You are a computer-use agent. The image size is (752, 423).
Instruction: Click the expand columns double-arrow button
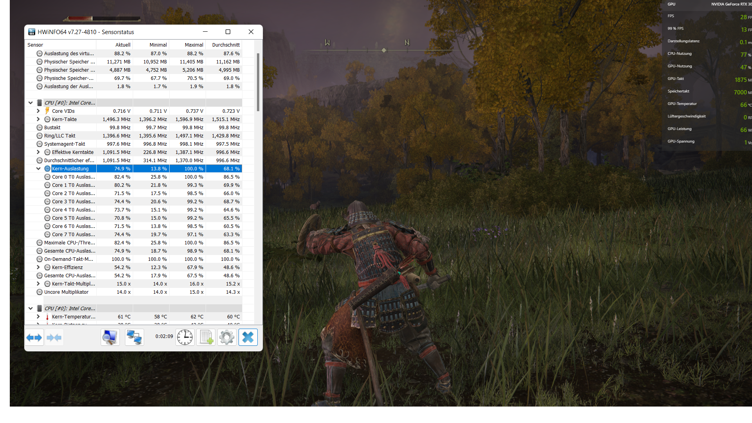[x=34, y=338]
